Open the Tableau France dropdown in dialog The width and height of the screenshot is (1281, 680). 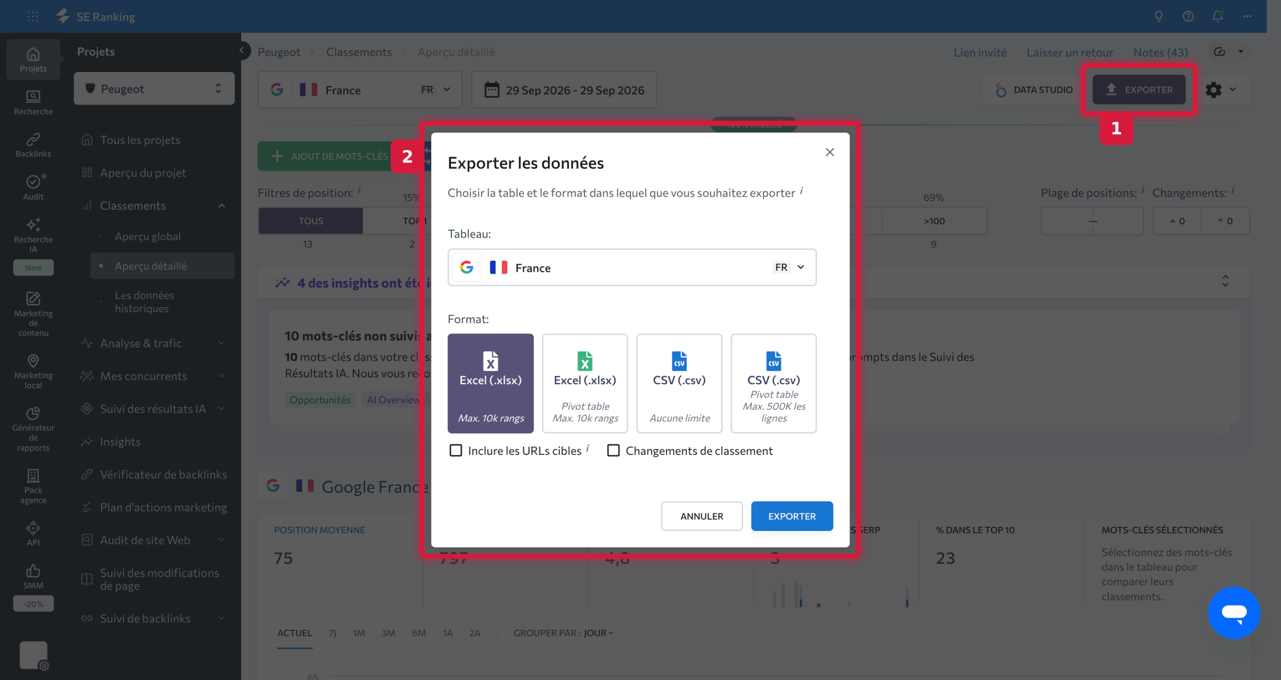[632, 268]
